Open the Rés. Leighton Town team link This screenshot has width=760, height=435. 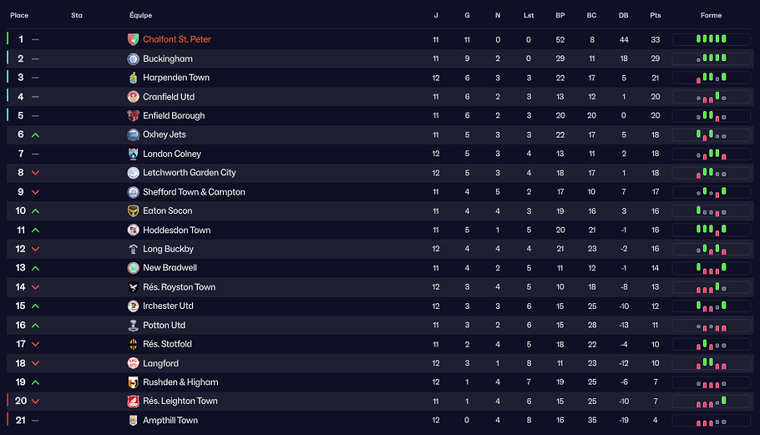point(180,402)
